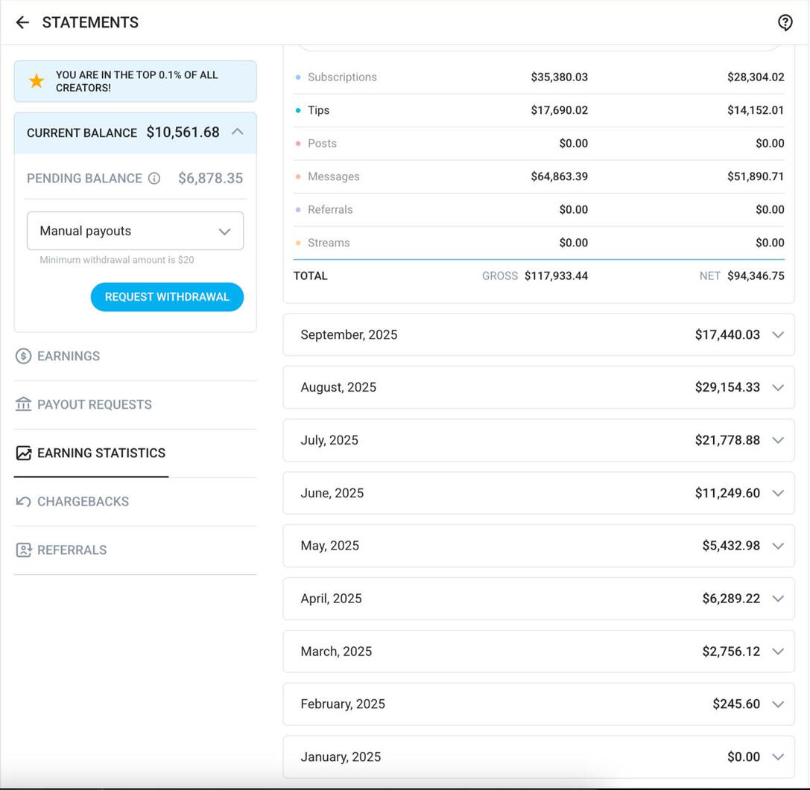Open the help question mark icon
Screen dimensions: 810x790
785,22
